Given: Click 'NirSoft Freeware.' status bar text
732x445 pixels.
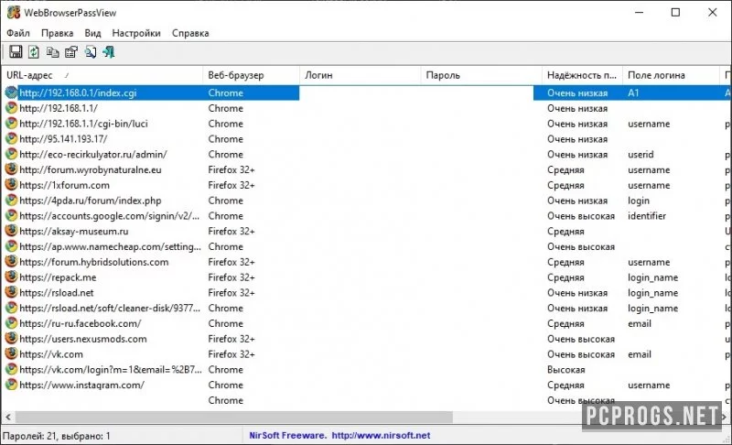Looking at the screenshot, I should [x=287, y=436].
